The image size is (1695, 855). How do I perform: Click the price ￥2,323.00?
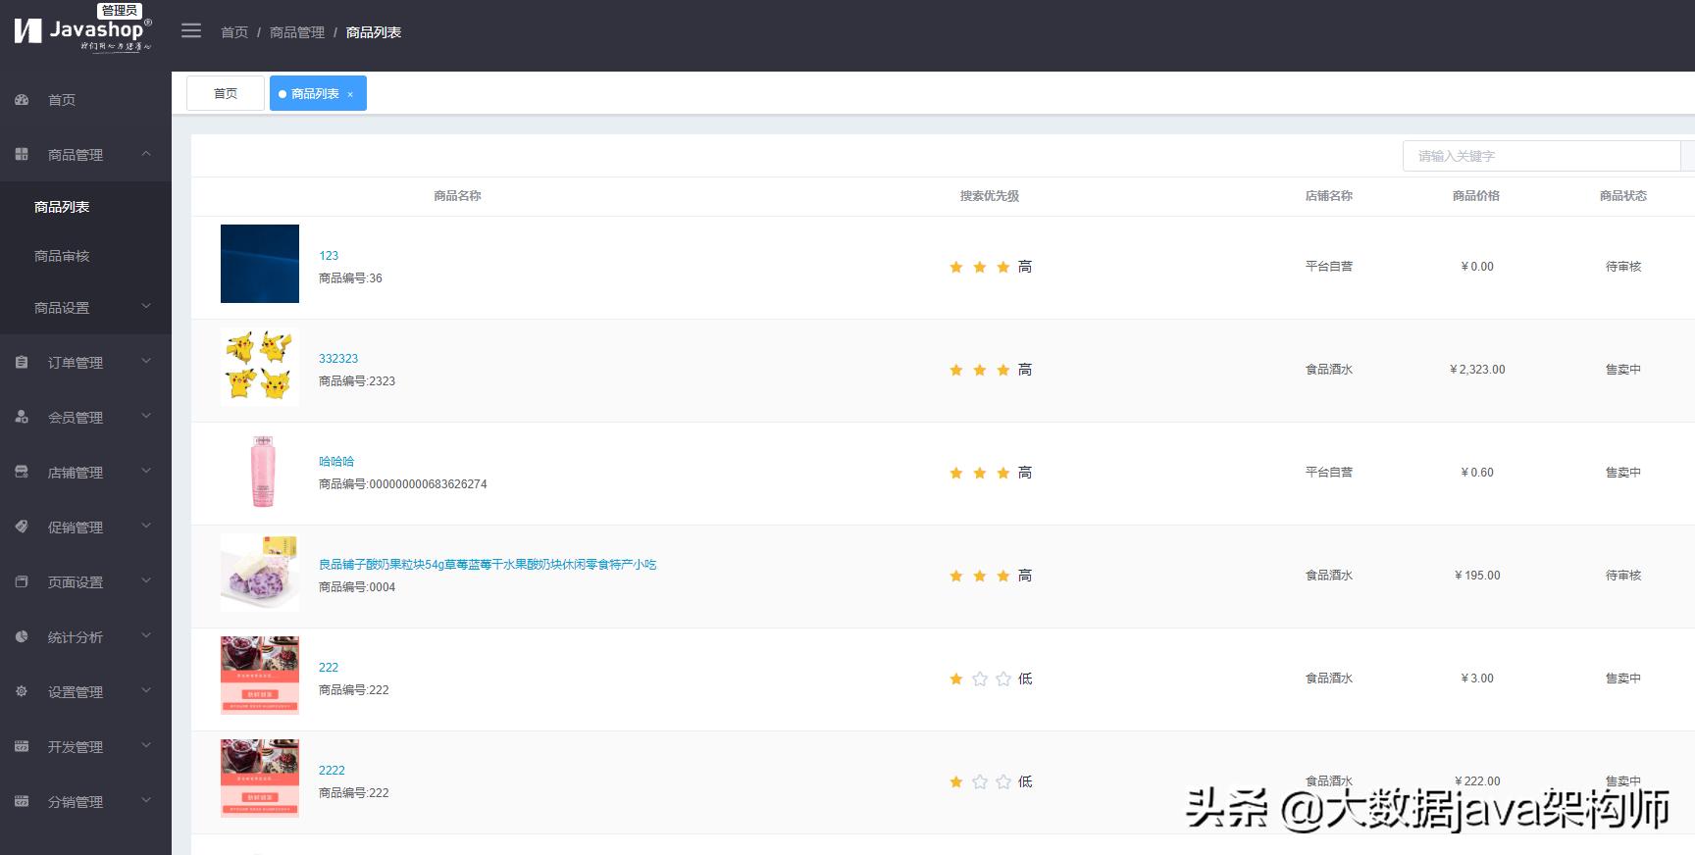[1477, 370]
